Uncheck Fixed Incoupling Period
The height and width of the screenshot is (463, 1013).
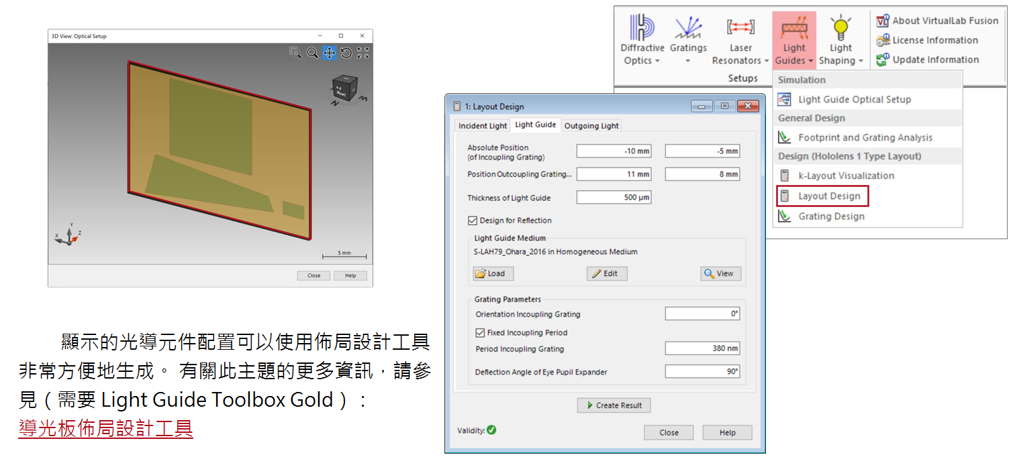click(x=480, y=332)
